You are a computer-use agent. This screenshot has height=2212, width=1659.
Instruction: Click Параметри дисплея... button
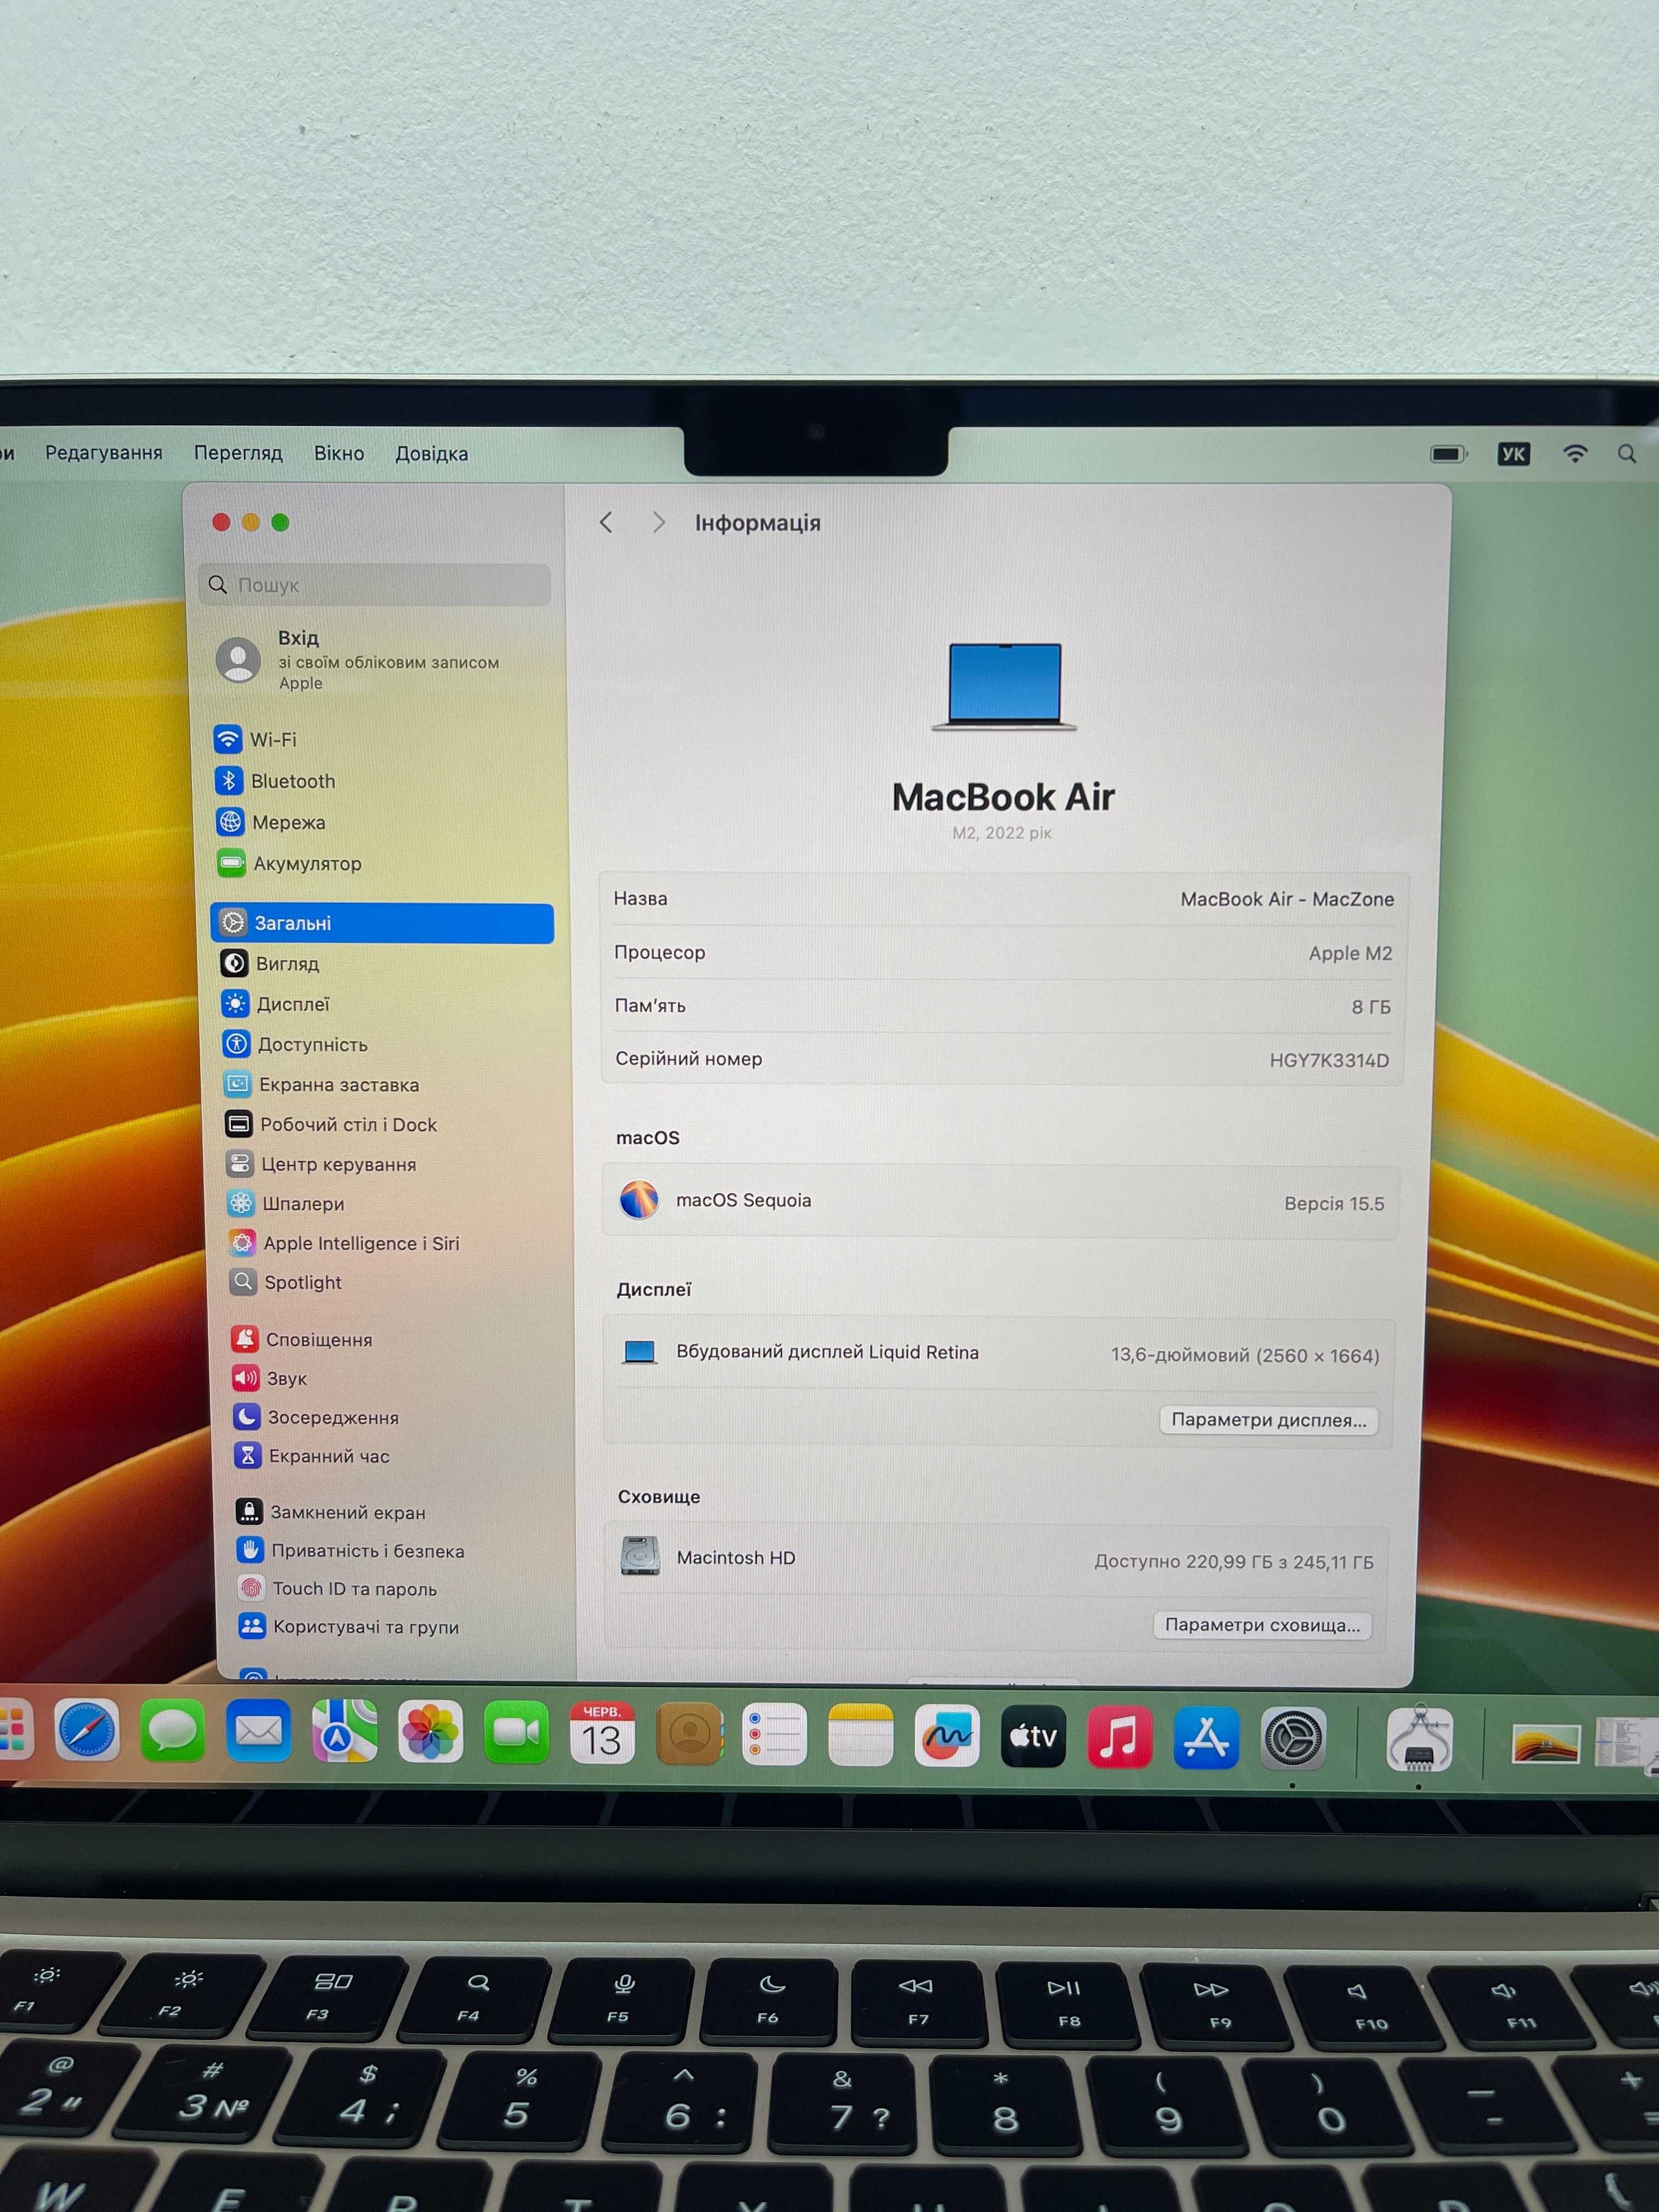(x=1269, y=1420)
